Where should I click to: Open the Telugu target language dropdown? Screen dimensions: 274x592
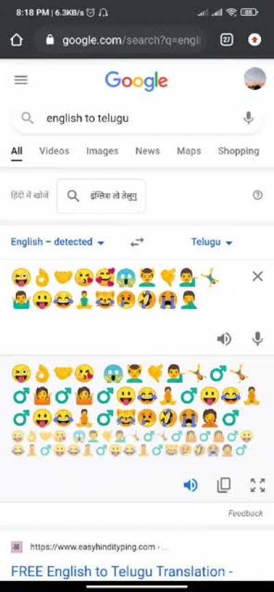pos(212,242)
